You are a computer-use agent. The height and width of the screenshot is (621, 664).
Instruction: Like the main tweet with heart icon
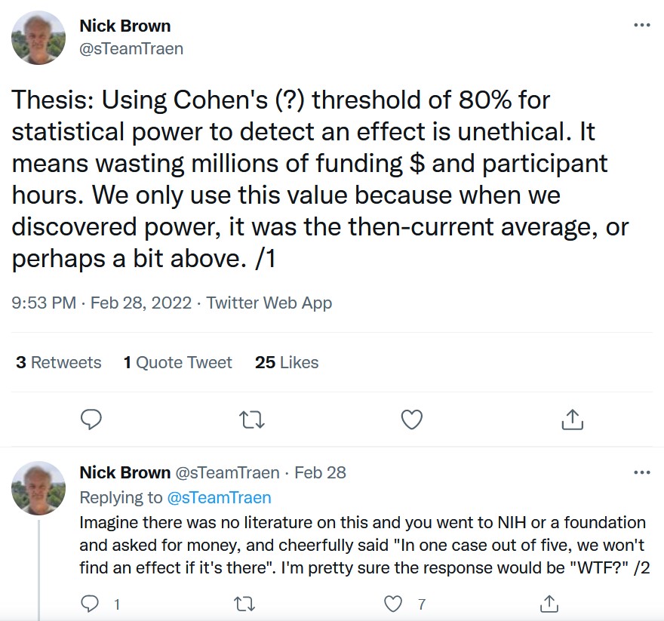(x=412, y=420)
